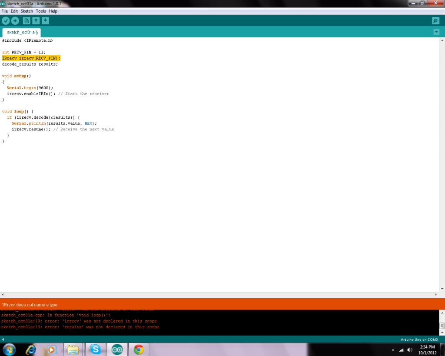The image size is (445, 356).
Task: Open Skype from the taskbar
Action: click(96, 349)
